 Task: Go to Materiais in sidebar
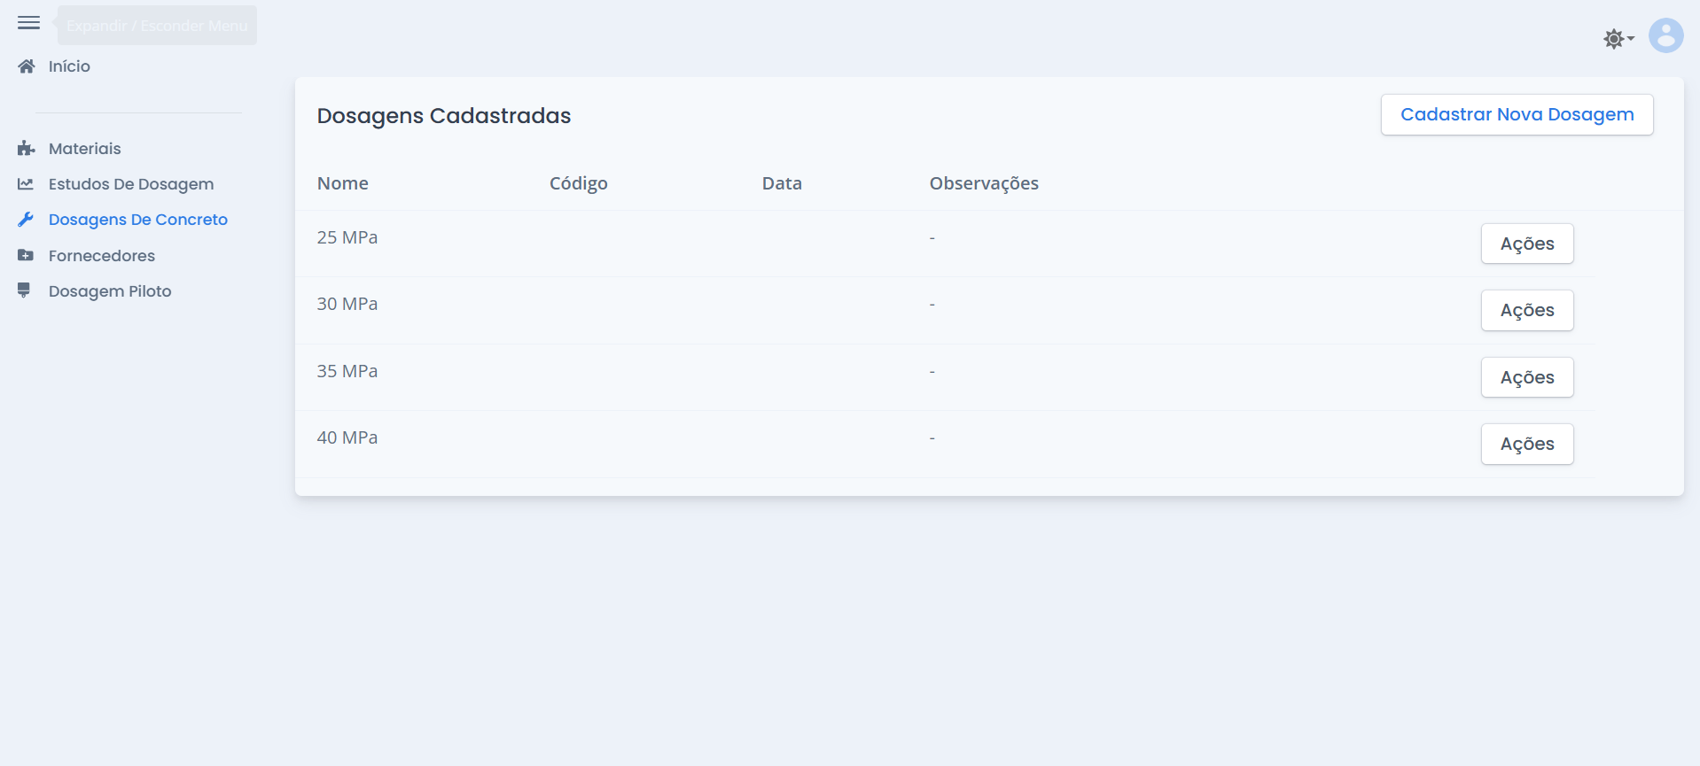[x=84, y=149]
